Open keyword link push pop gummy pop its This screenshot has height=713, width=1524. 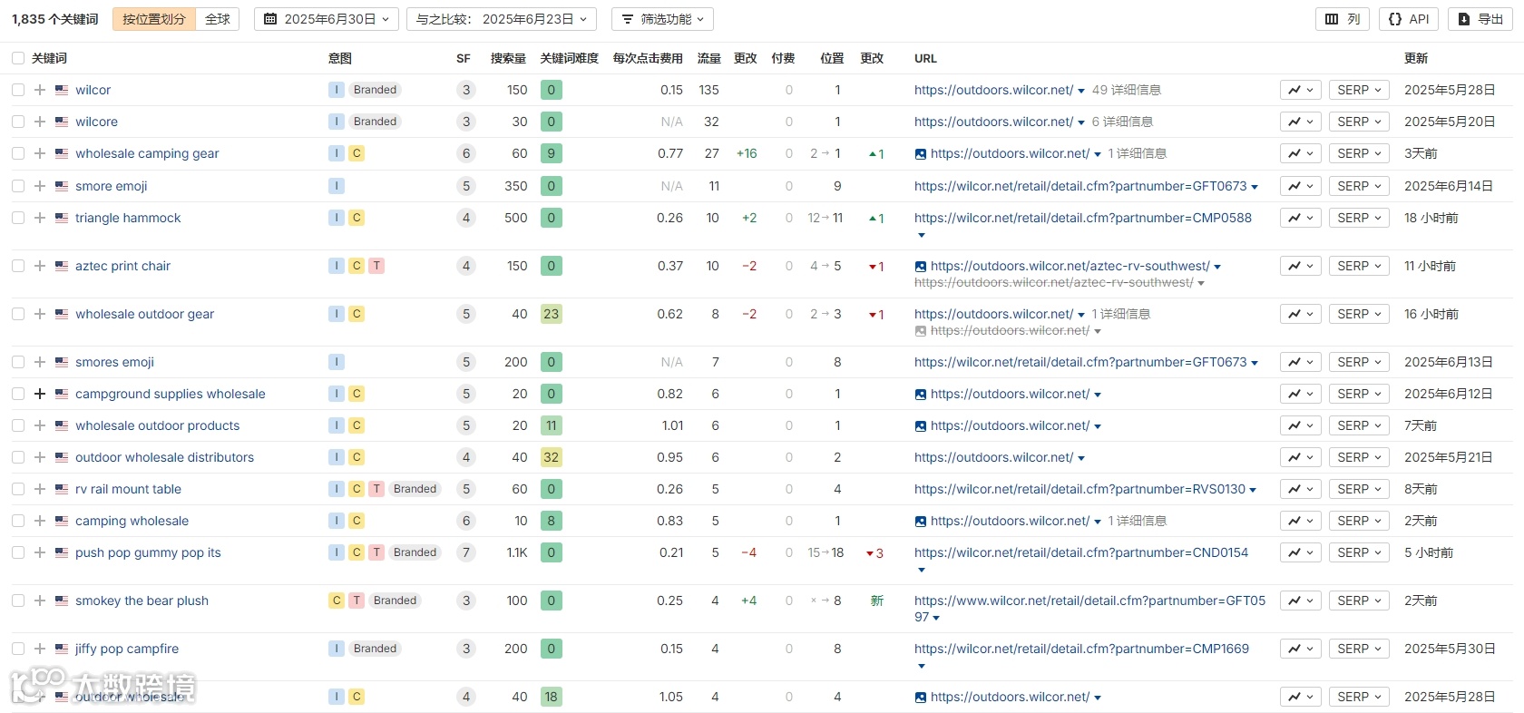[148, 552]
